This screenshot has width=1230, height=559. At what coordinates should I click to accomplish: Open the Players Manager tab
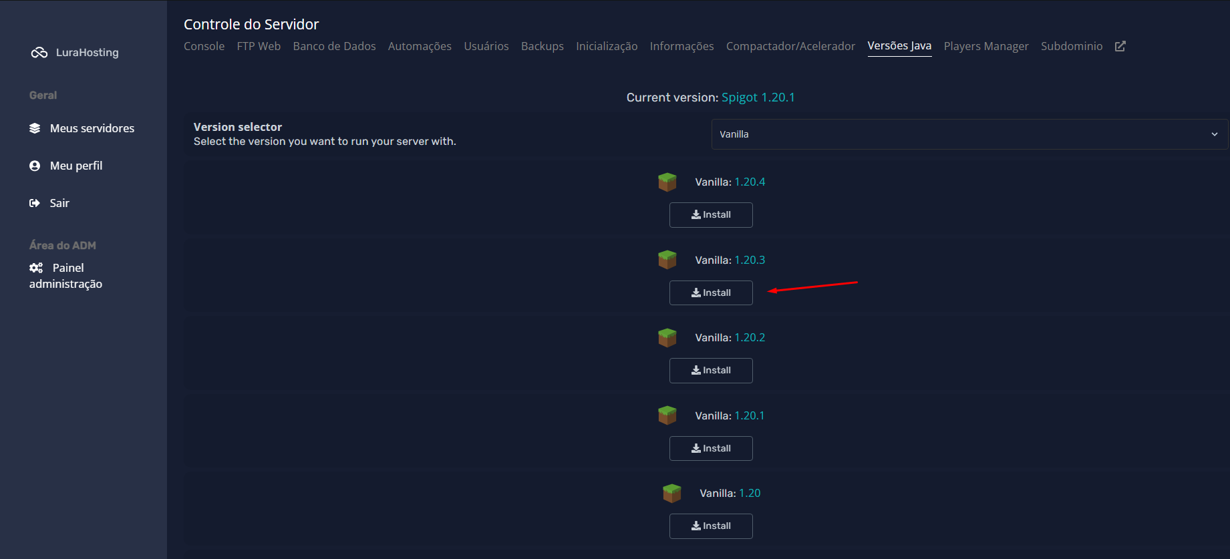click(x=986, y=46)
